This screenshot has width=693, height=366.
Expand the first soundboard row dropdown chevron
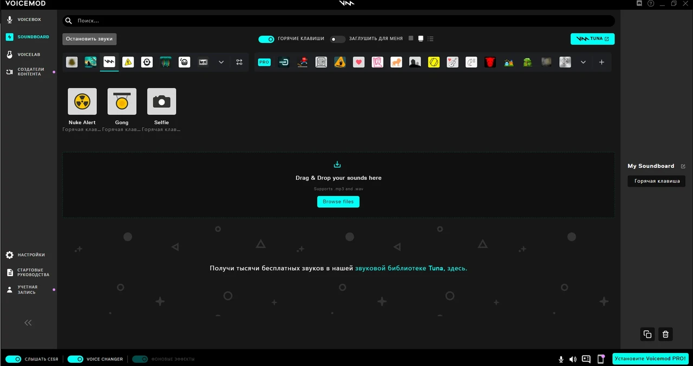click(221, 62)
